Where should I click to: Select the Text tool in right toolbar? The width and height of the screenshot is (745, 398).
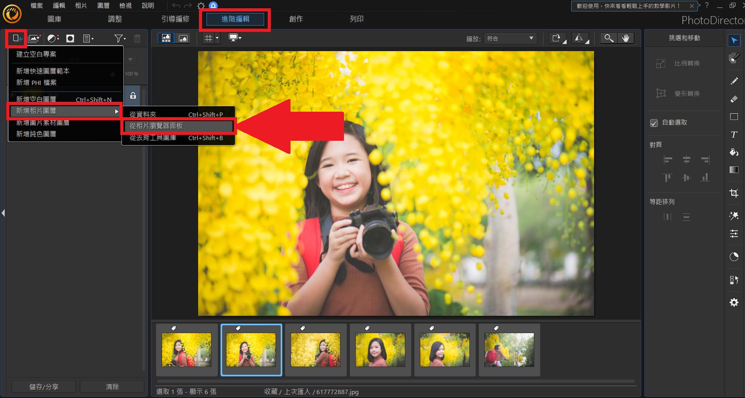pos(734,135)
